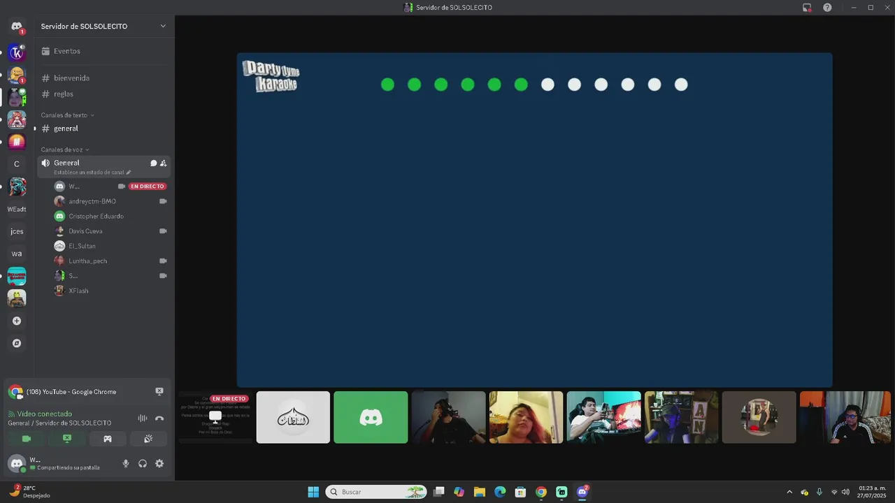Open the jces server

coord(17,231)
